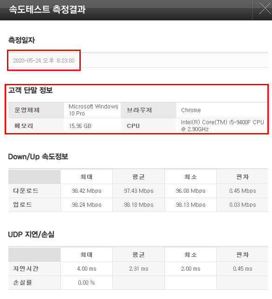This screenshot has height=299, width=272.
Task: Click the 손실률 row header
Action: coord(34,283)
